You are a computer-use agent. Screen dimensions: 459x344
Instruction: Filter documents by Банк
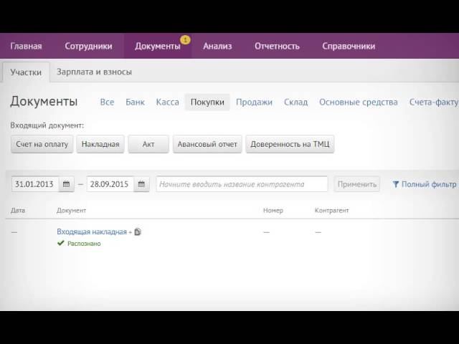[136, 102]
